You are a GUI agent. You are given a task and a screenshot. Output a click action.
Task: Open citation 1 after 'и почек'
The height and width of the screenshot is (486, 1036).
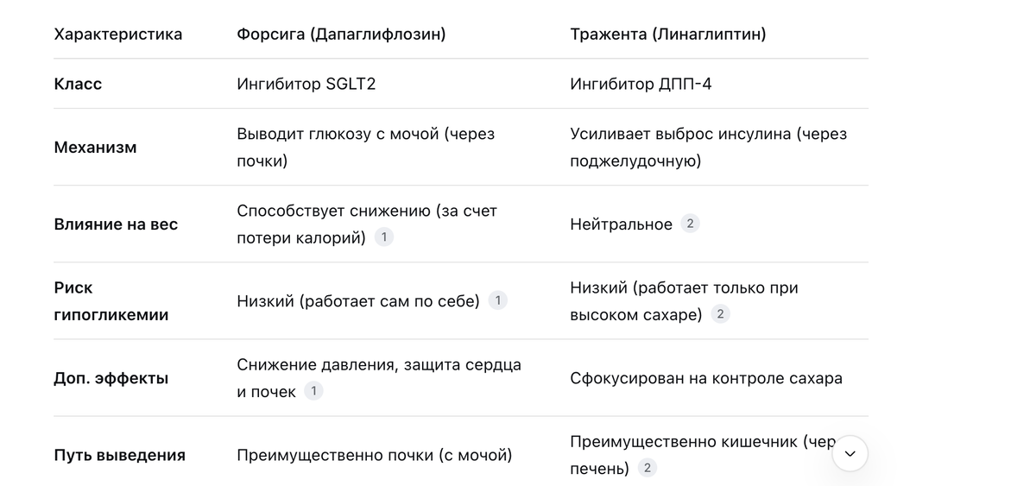314,391
